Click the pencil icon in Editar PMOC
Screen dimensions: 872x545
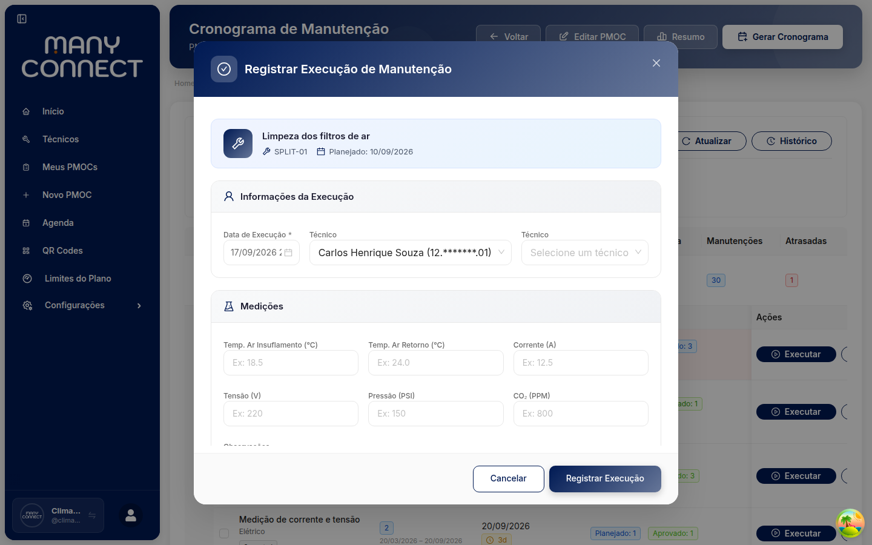click(x=564, y=37)
